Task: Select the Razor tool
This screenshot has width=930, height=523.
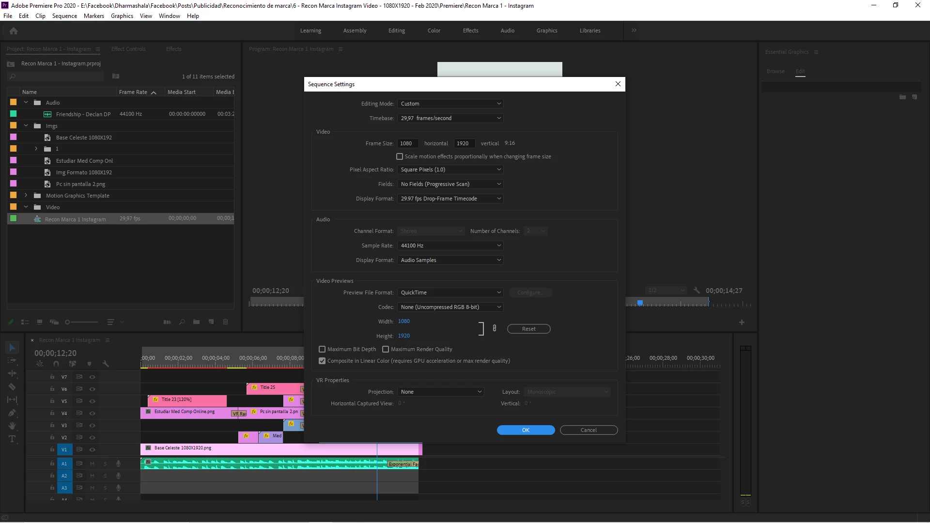Action: coord(12,386)
